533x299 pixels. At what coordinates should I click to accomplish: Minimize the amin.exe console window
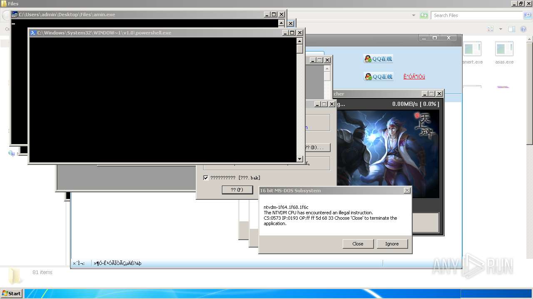267,14
